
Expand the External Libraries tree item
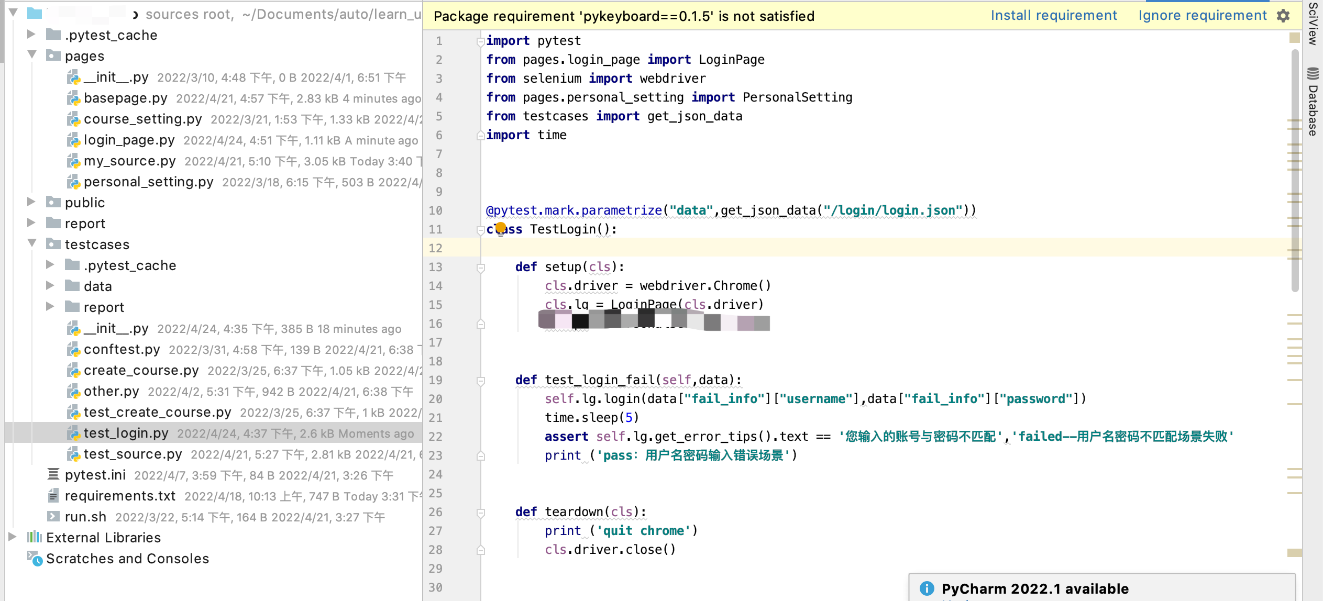point(11,537)
